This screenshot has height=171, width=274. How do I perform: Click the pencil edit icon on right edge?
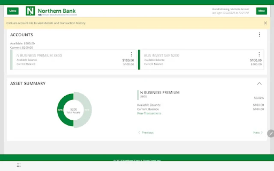[270, 133]
